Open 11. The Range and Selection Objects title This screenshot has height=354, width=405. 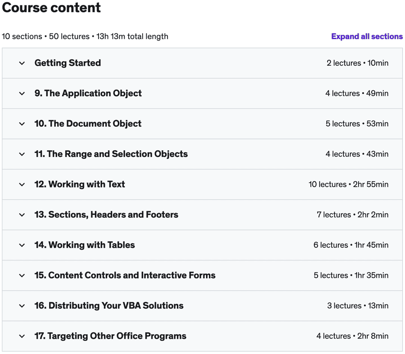point(111,154)
